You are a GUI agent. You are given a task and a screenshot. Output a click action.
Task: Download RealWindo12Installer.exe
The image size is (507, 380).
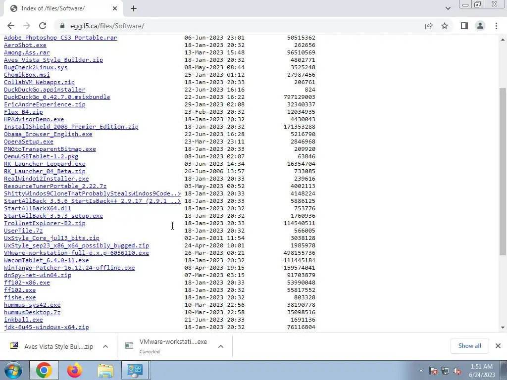46,179
